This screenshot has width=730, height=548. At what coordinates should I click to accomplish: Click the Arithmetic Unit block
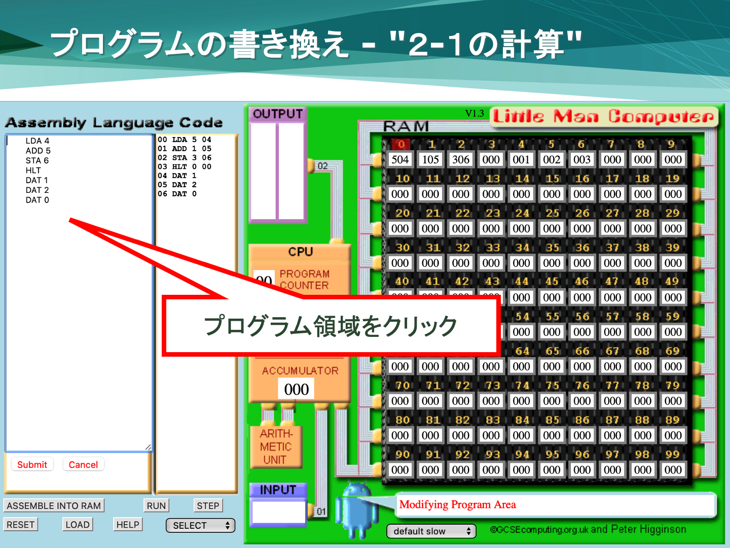pyautogui.click(x=276, y=447)
